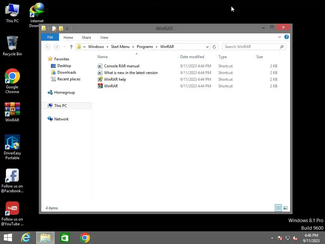The height and width of the screenshot is (244, 325).
Task: Select Recycle Bin desktop icon
Action: click(x=12, y=46)
